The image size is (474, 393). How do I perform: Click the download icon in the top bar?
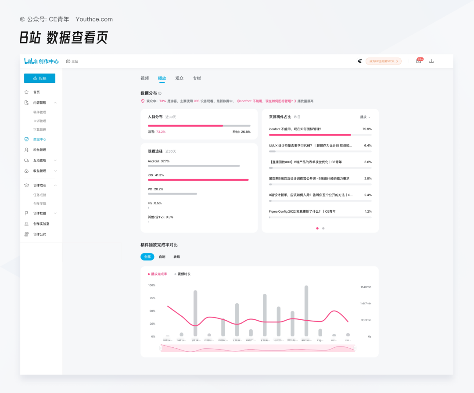tap(431, 61)
